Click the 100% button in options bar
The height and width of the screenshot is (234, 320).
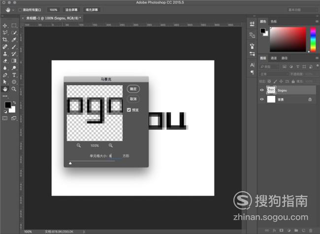pos(54,10)
